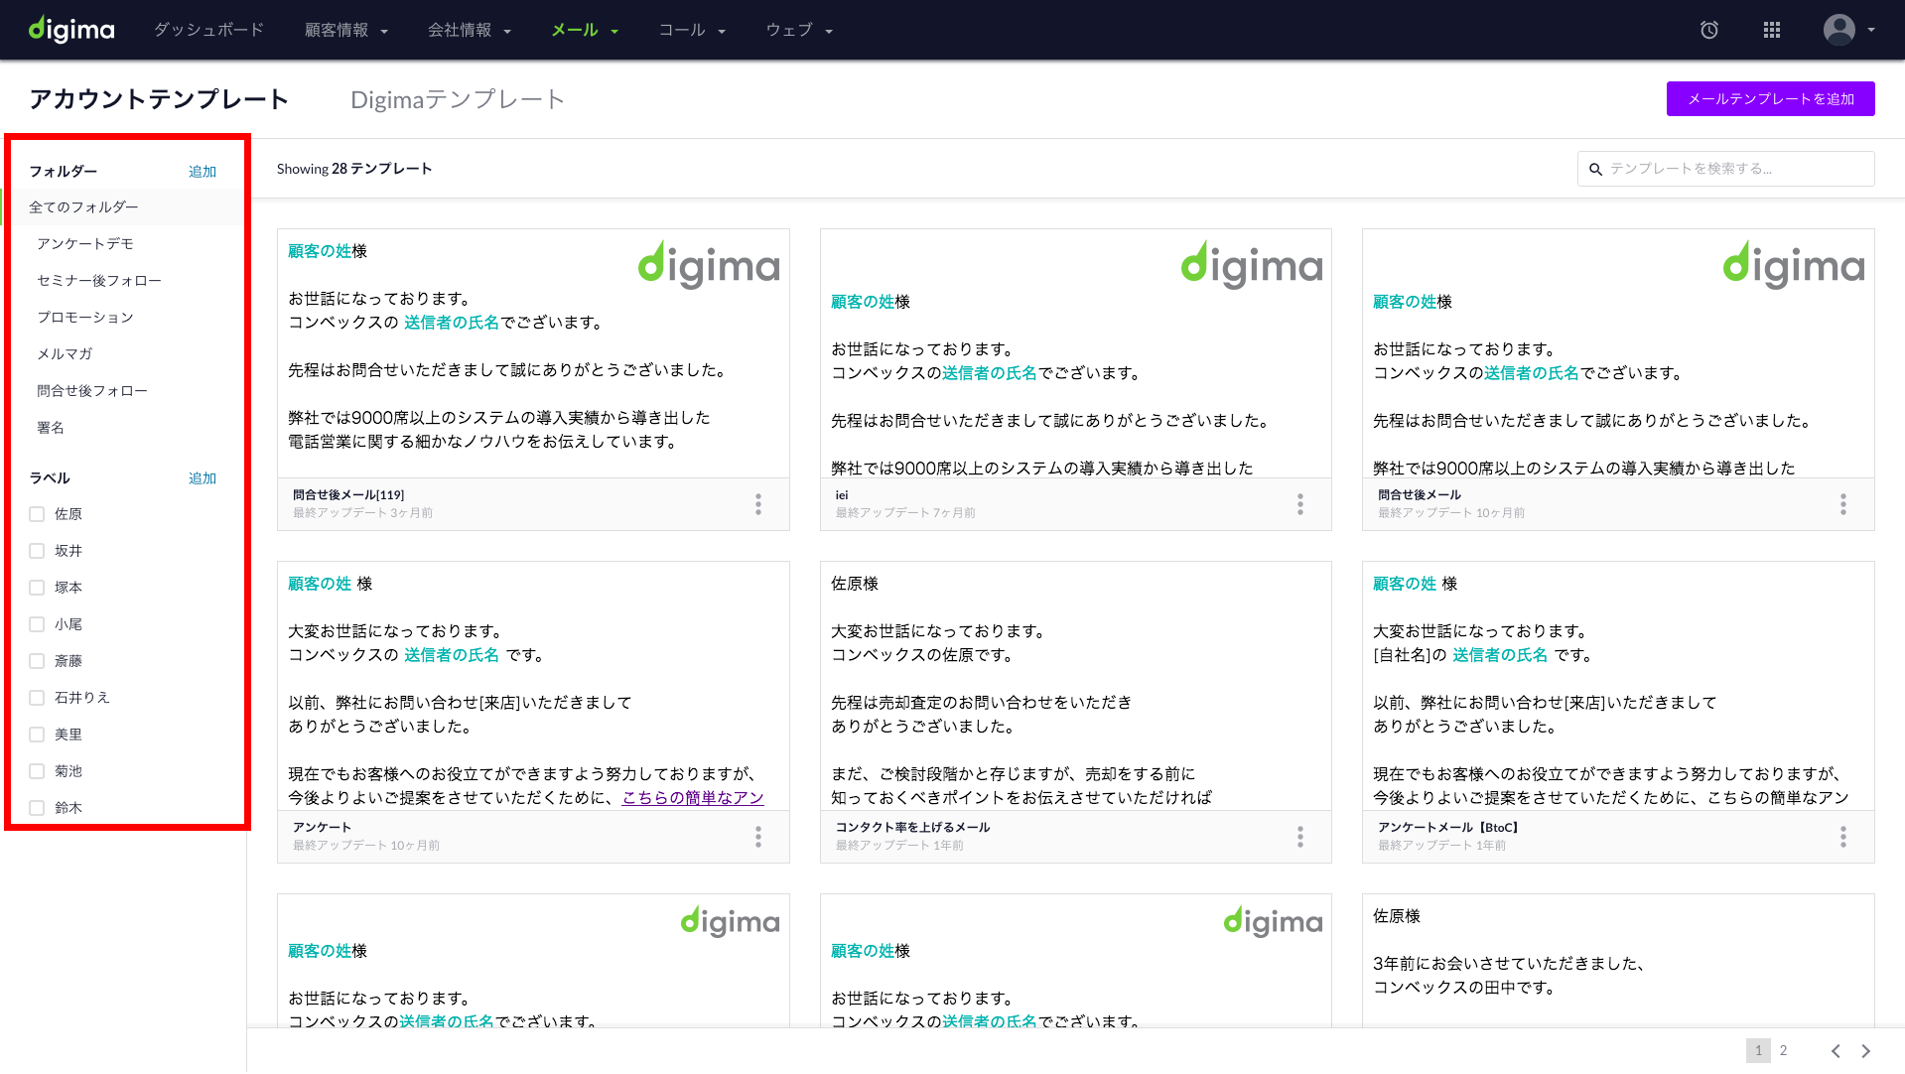This screenshot has width=1905, height=1074.
Task: Open three-dot menu for コンタクト率を上げるメール card
Action: pos(1300,837)
